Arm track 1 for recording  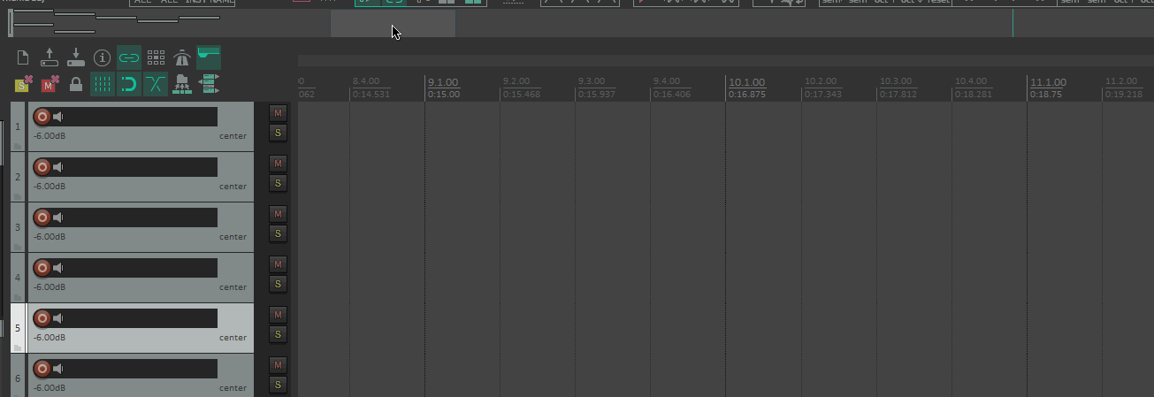(x=42, y=117)
